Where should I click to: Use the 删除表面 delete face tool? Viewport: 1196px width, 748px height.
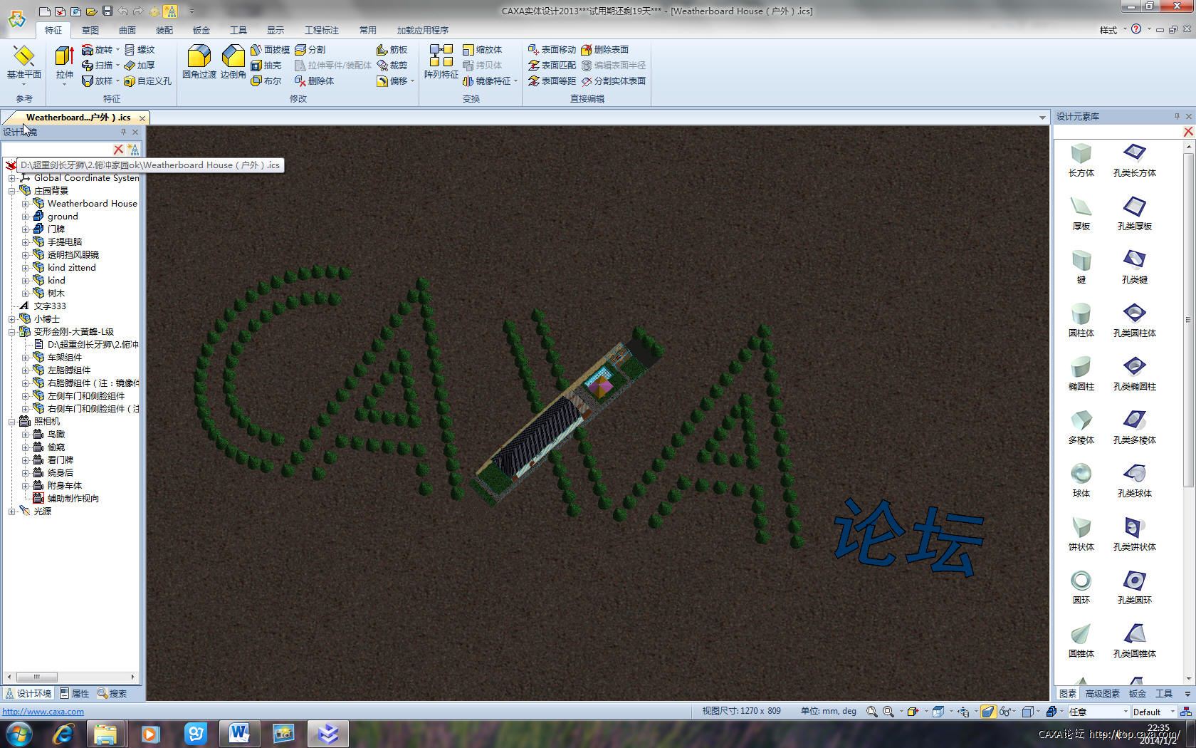click(604, 49)
